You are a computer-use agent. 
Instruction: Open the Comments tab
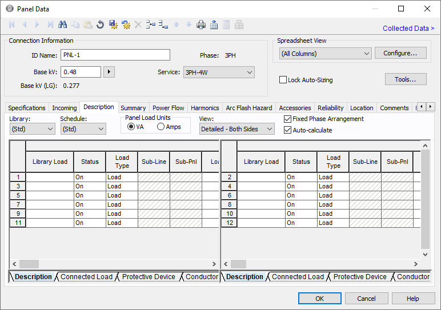tap(394, 108)
